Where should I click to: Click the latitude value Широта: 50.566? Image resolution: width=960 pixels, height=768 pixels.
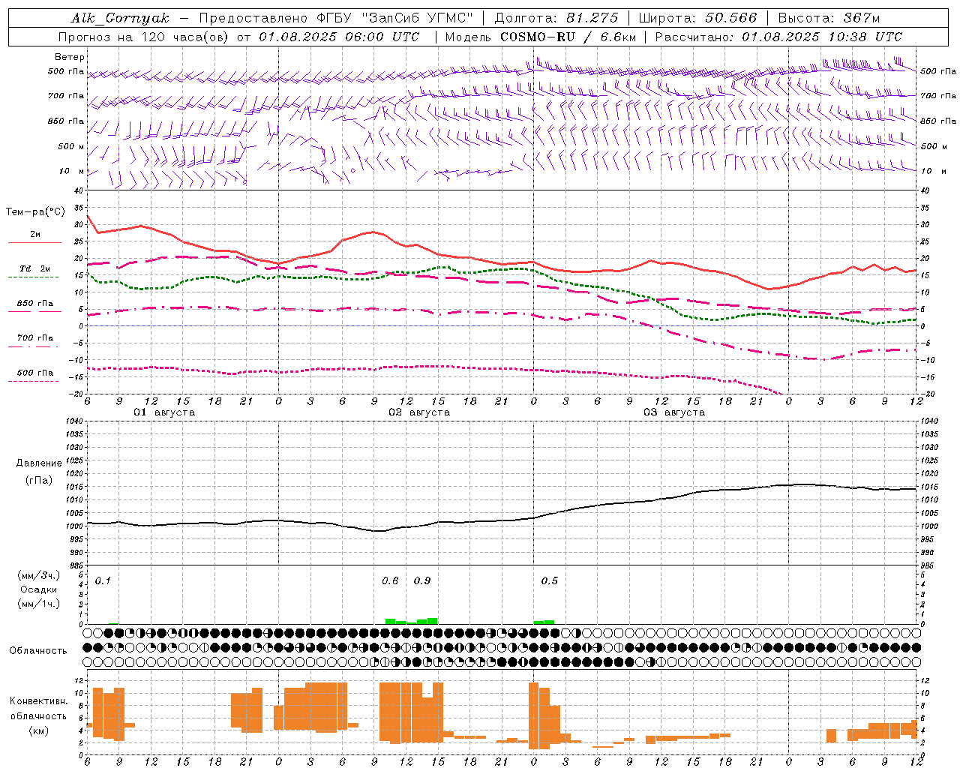697,18
